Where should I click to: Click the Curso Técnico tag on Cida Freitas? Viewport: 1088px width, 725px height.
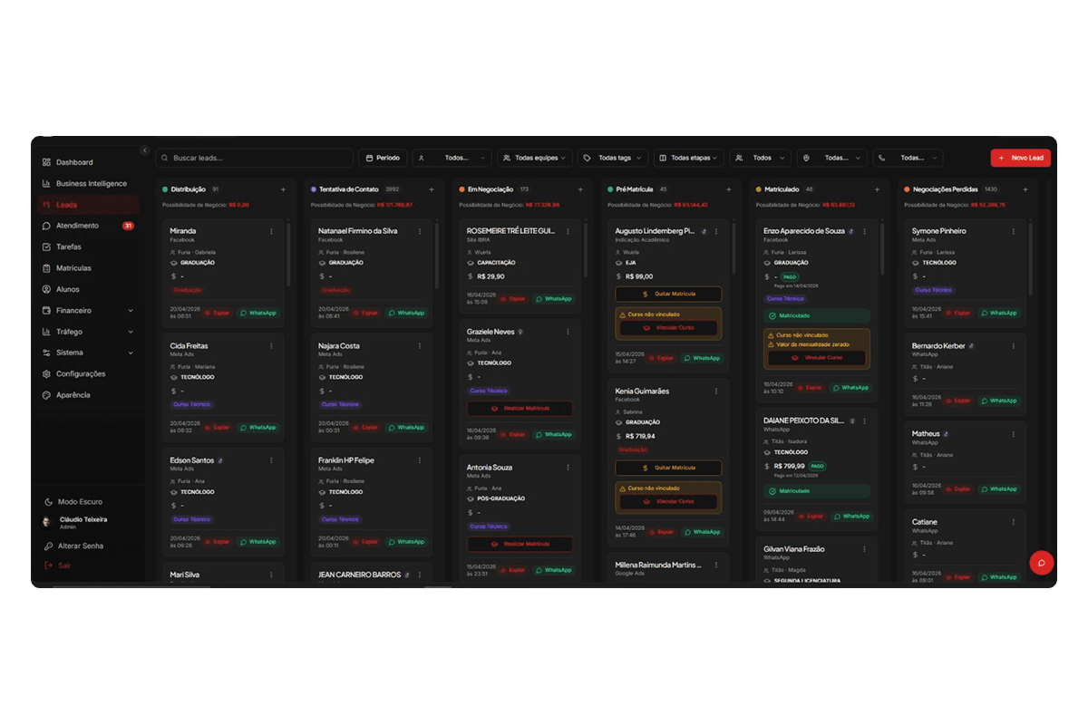click(192, 404)
